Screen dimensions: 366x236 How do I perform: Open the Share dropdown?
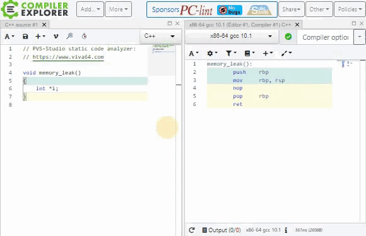[x=292, y=9]
